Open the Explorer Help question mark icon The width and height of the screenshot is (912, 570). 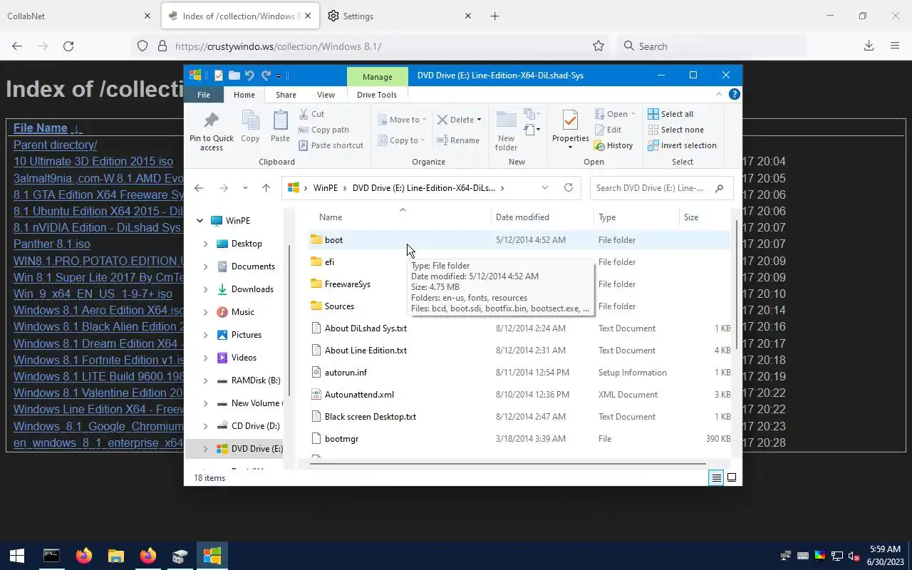[x=735, y=94]
